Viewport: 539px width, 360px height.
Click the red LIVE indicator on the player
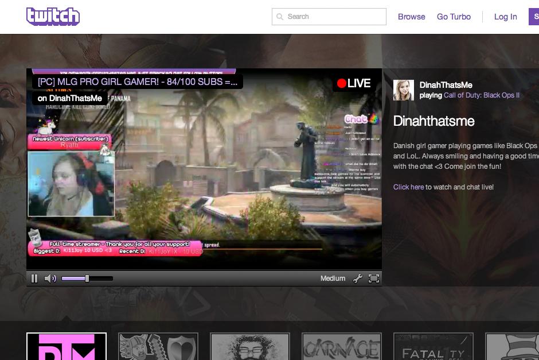pos(354,83)
